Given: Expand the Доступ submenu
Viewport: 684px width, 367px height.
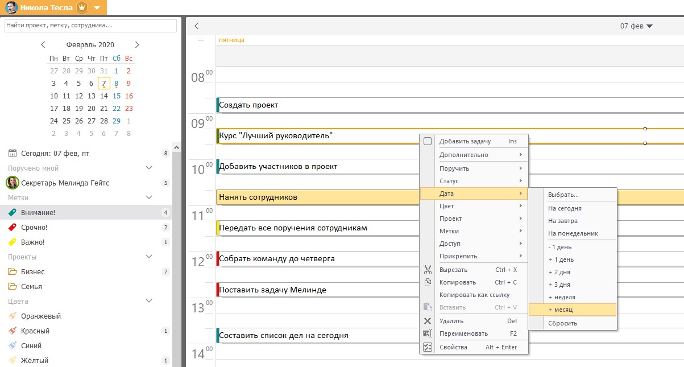Looking at the screenshot, I should coord(474,244).
